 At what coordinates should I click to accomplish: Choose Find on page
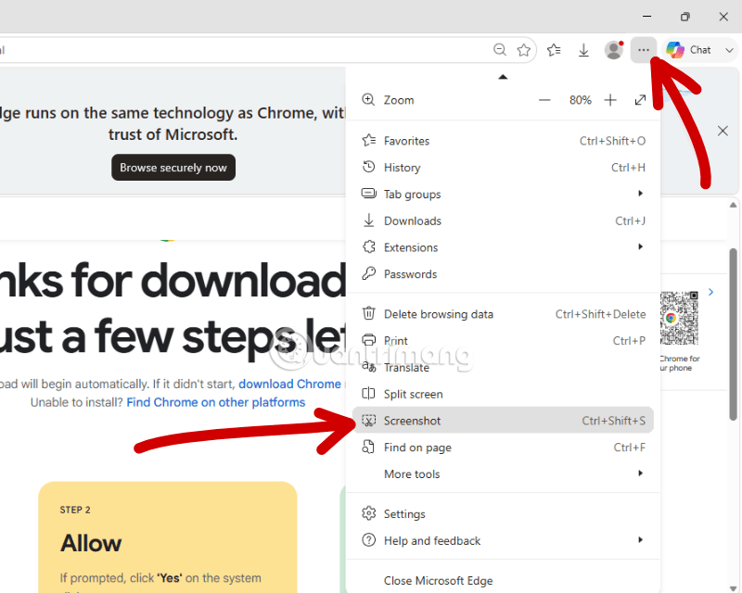pos(503,448)
